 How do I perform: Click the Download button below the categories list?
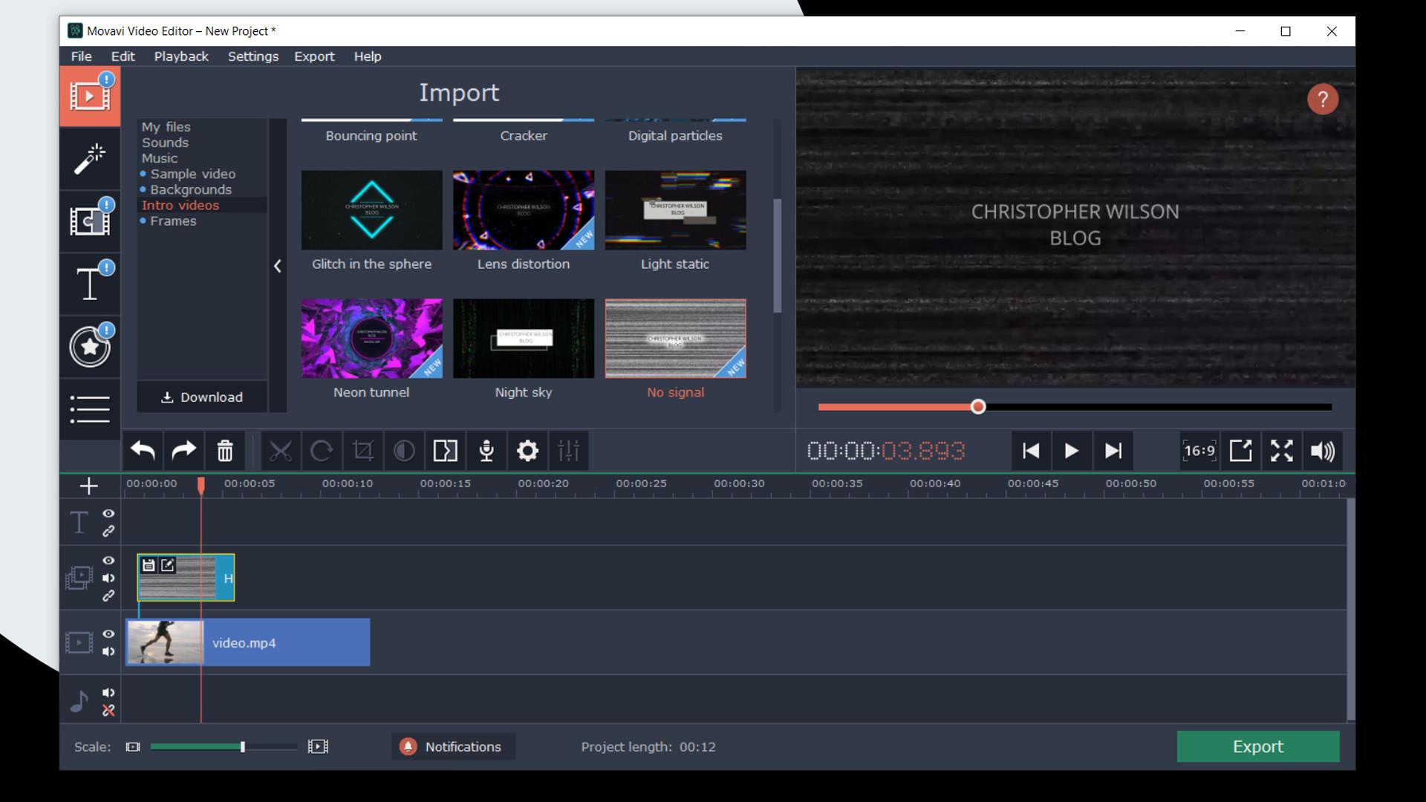pos(201,397)
